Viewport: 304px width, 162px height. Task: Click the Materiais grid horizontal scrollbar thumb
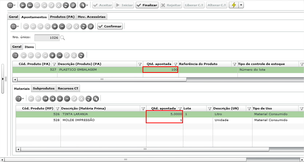pos(145,149)
